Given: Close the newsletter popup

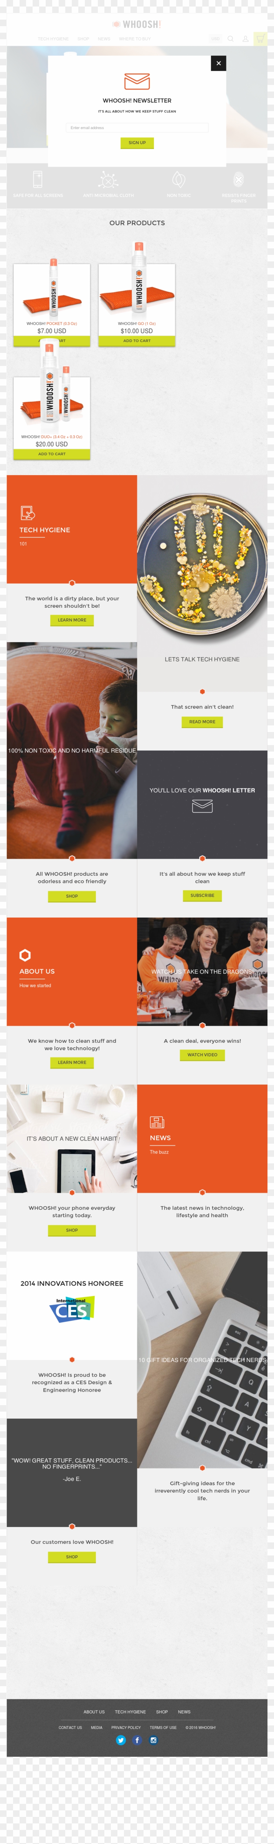Looking at the screenshot, I should 218,63.
